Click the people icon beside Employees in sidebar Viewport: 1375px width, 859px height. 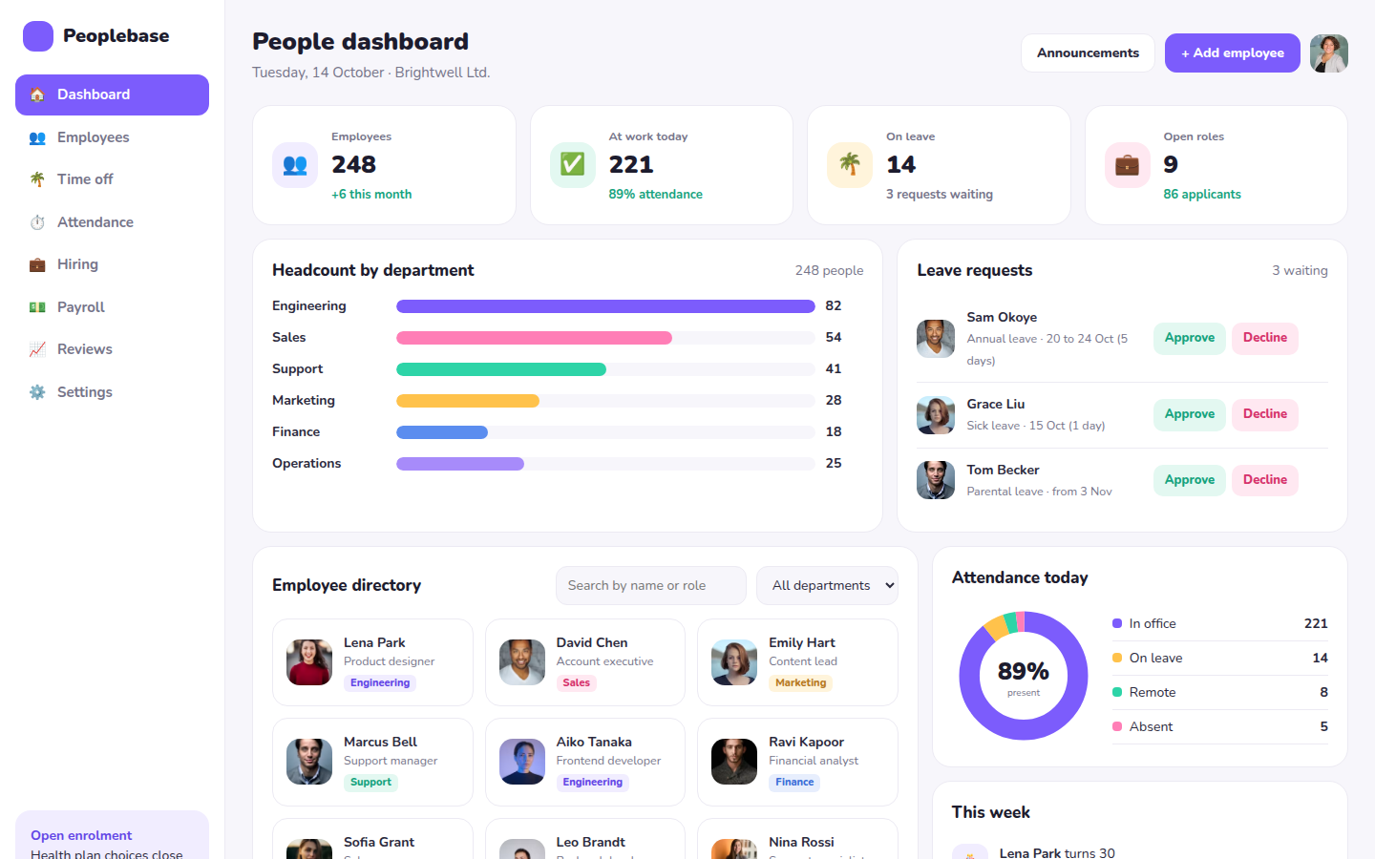pos(37,137)
